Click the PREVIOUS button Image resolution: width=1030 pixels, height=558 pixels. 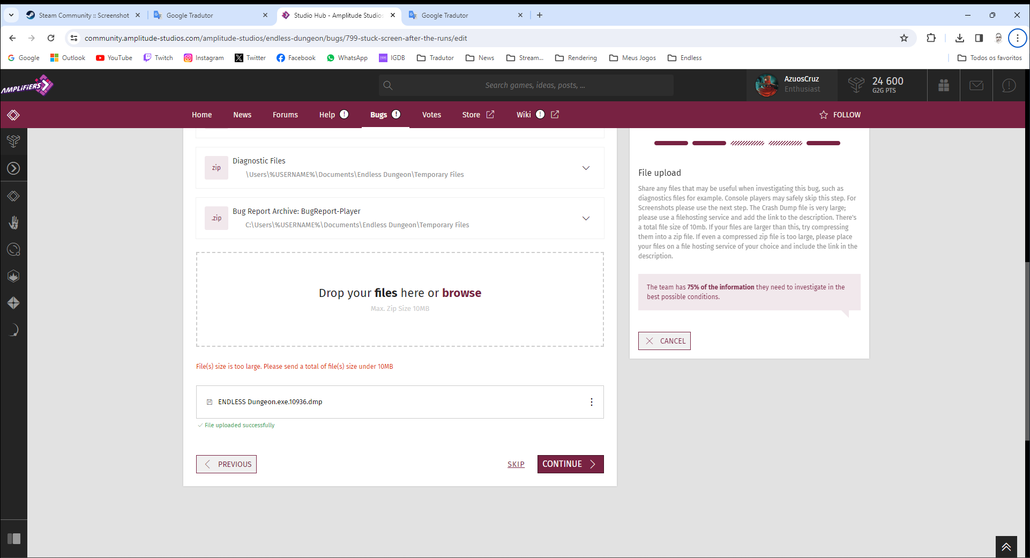point(226,464)
